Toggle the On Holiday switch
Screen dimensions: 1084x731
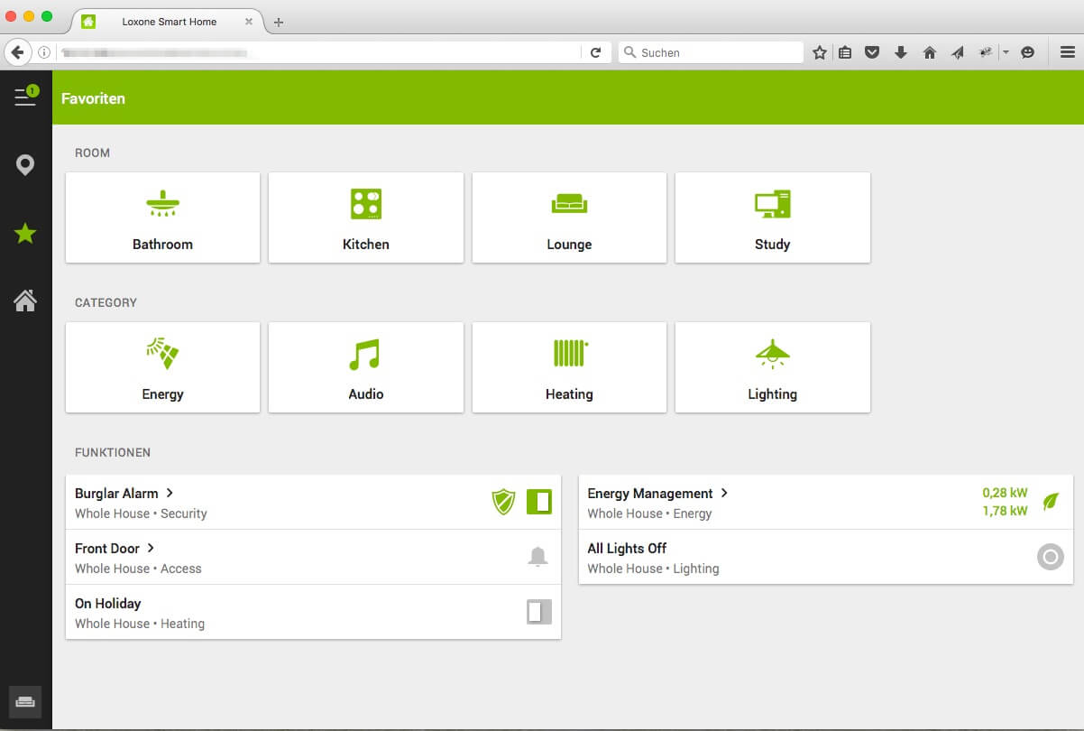(x=538, y=612)
